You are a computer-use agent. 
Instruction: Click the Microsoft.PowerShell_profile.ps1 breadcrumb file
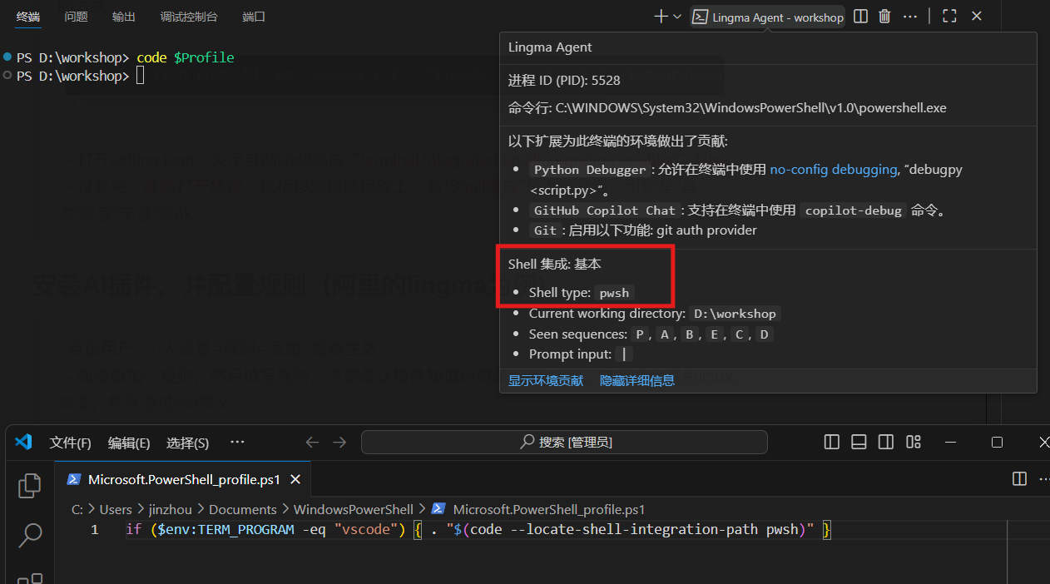pyautogui.click(x=549, y=509)
